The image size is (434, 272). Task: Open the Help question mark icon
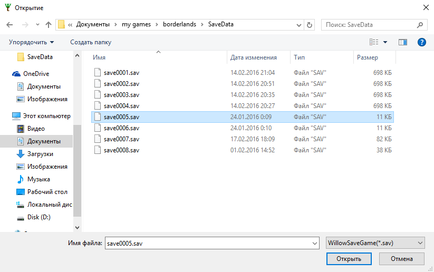(x=421, y=42)
